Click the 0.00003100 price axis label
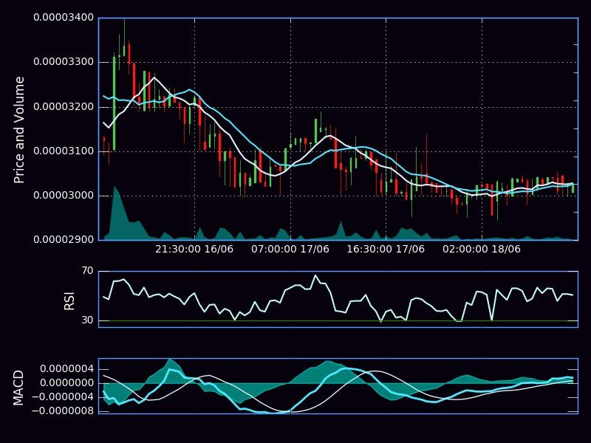 coord(64,151)
